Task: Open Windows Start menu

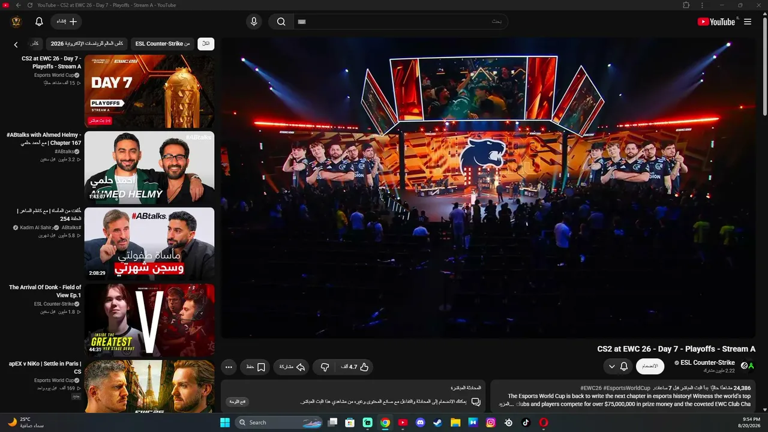Action: pos(224,422)
